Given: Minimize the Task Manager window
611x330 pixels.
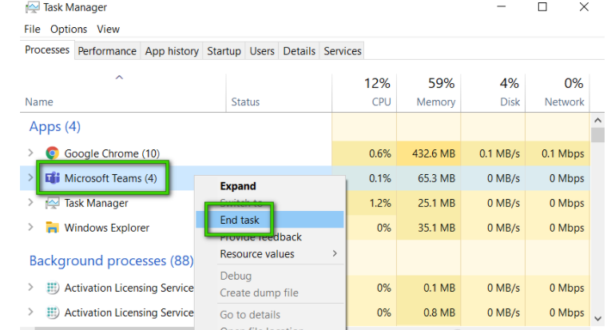Looking at the screenshot, I should click(501, 6).
